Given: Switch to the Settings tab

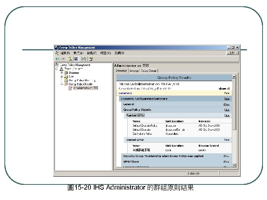Looking at the screenshot, I should coord(134,71).
